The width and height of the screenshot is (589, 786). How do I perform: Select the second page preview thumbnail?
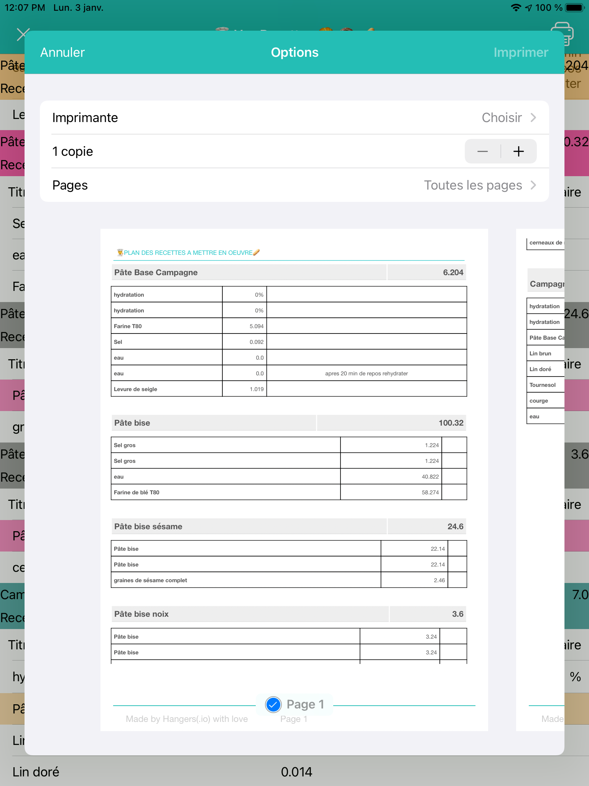tap(540, 480)
